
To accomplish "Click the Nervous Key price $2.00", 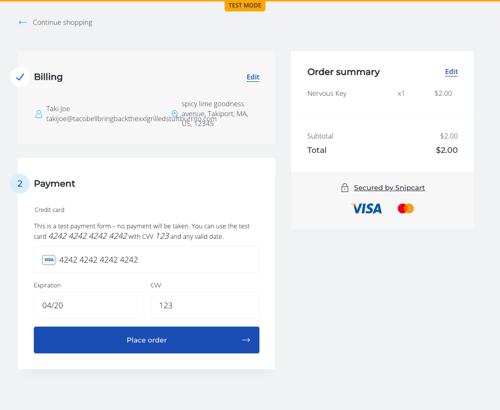I will [443, 93].
